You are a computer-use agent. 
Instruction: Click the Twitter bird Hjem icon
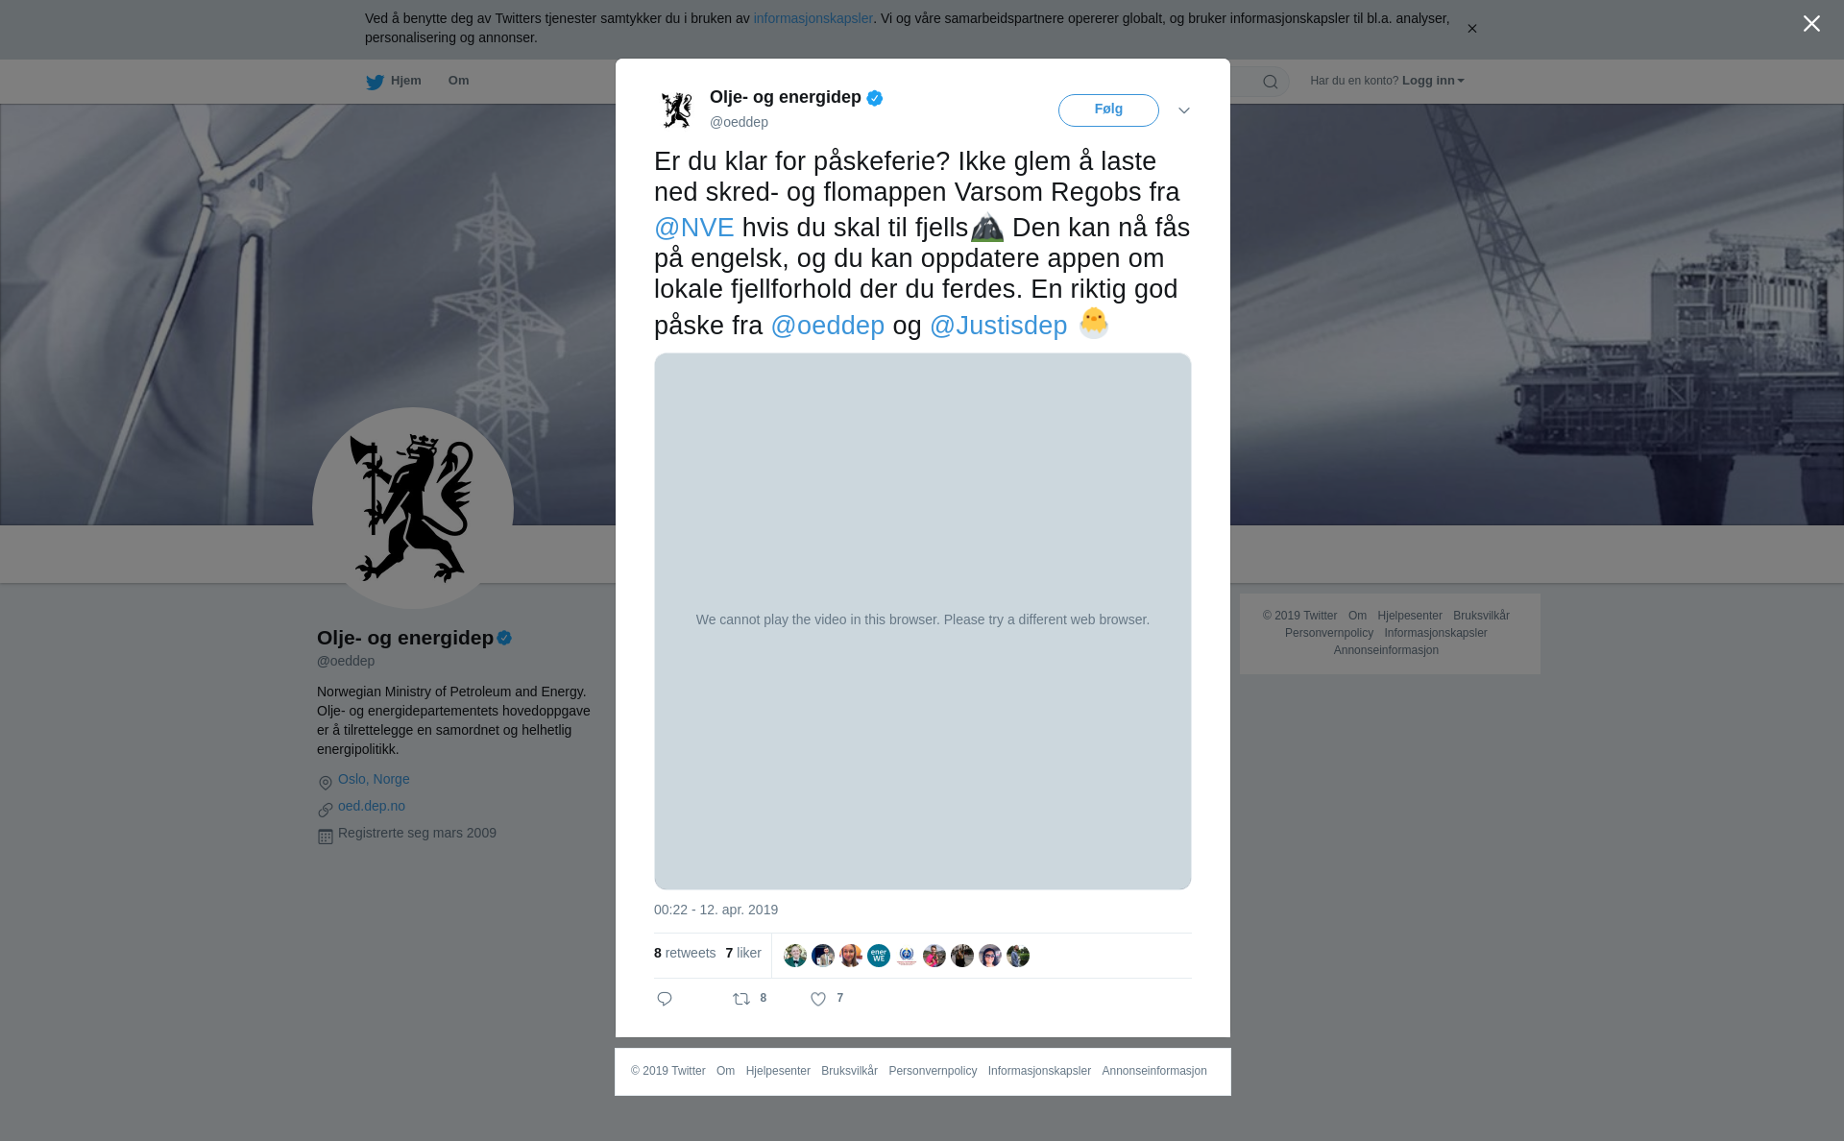click(x=375, y=82)
